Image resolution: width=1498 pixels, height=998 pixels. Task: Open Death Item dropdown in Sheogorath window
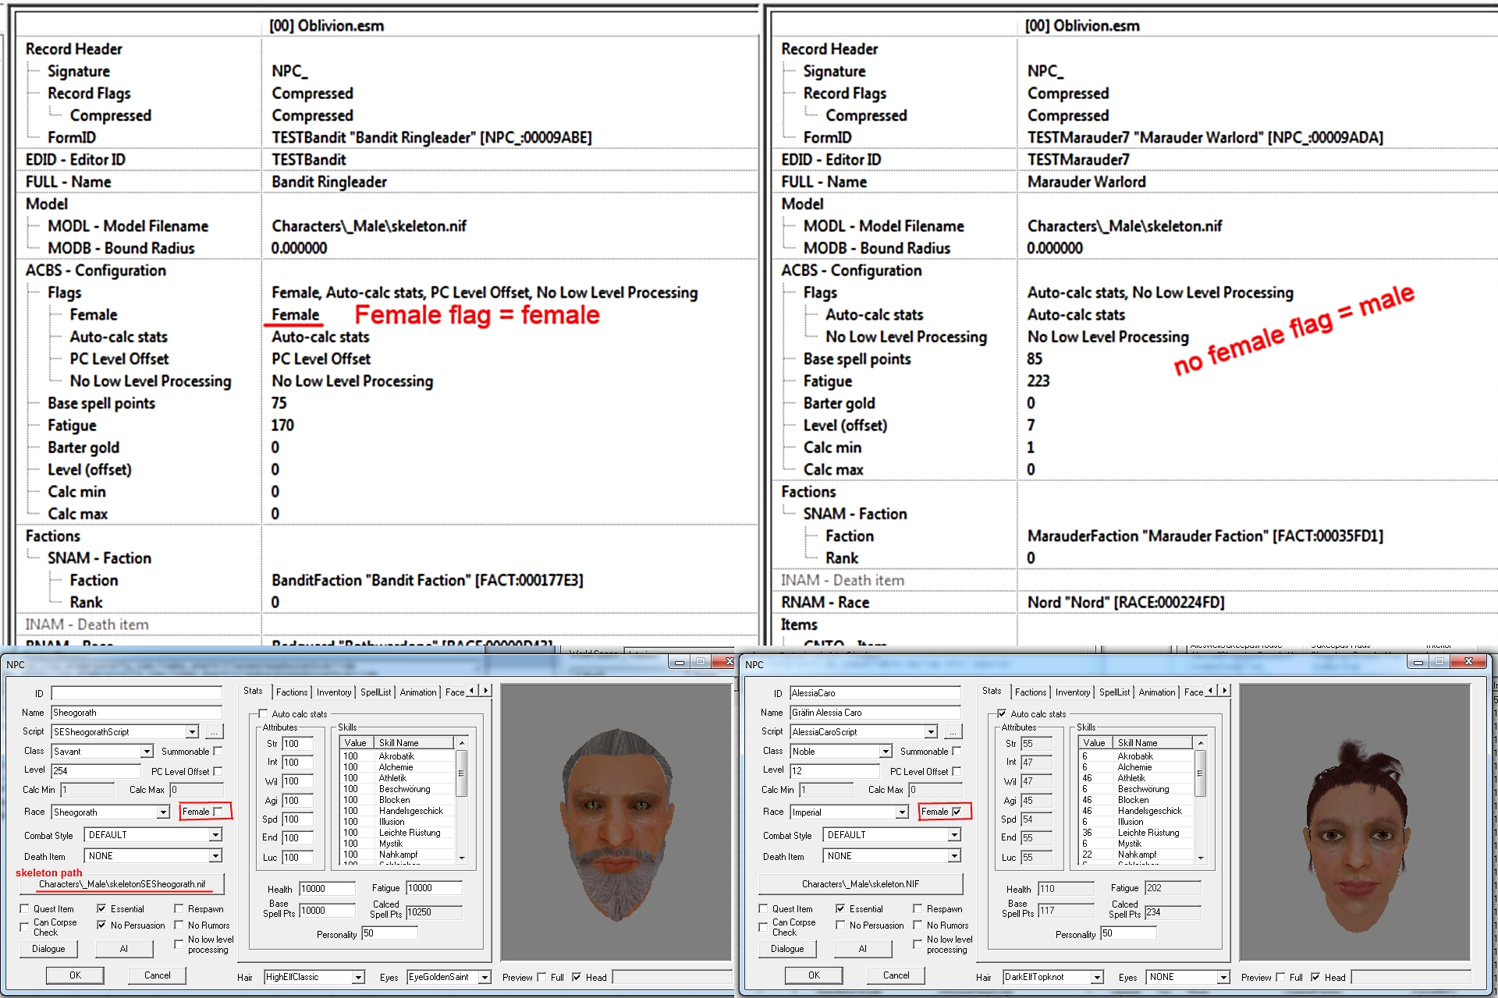point(215,855)
